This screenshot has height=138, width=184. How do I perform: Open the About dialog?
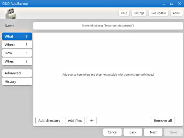tap(177, 13)
